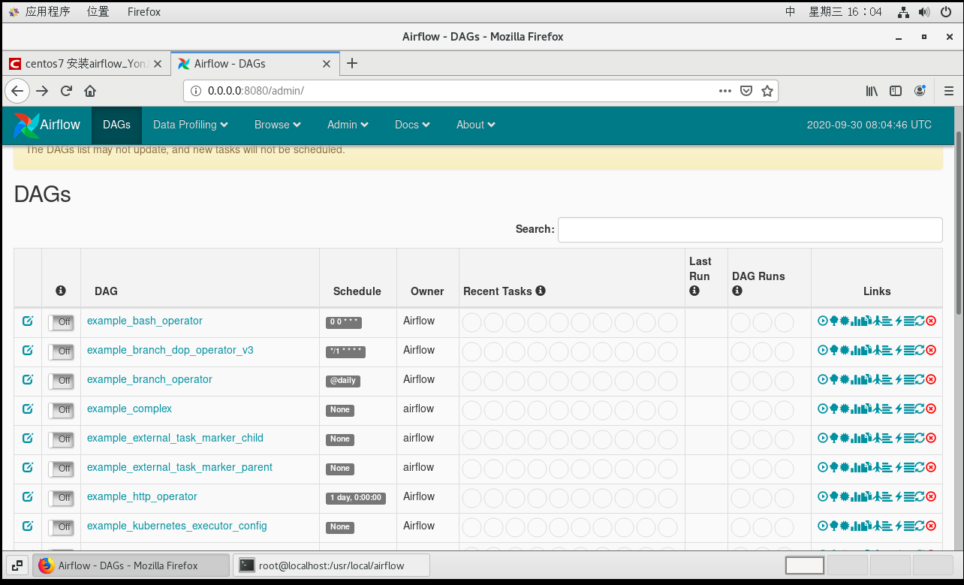Edit the example_complex DAG record
964x585 pixels.
28,409
